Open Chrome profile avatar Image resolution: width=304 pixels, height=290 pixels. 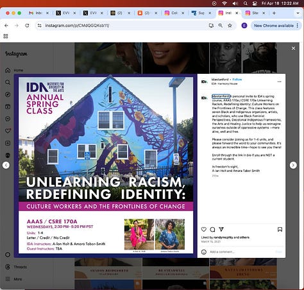click(244, 26)
